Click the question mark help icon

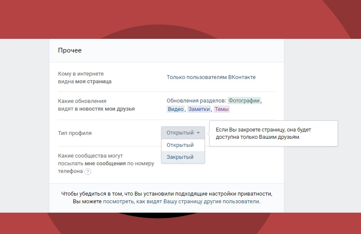(x=88, y=172)
